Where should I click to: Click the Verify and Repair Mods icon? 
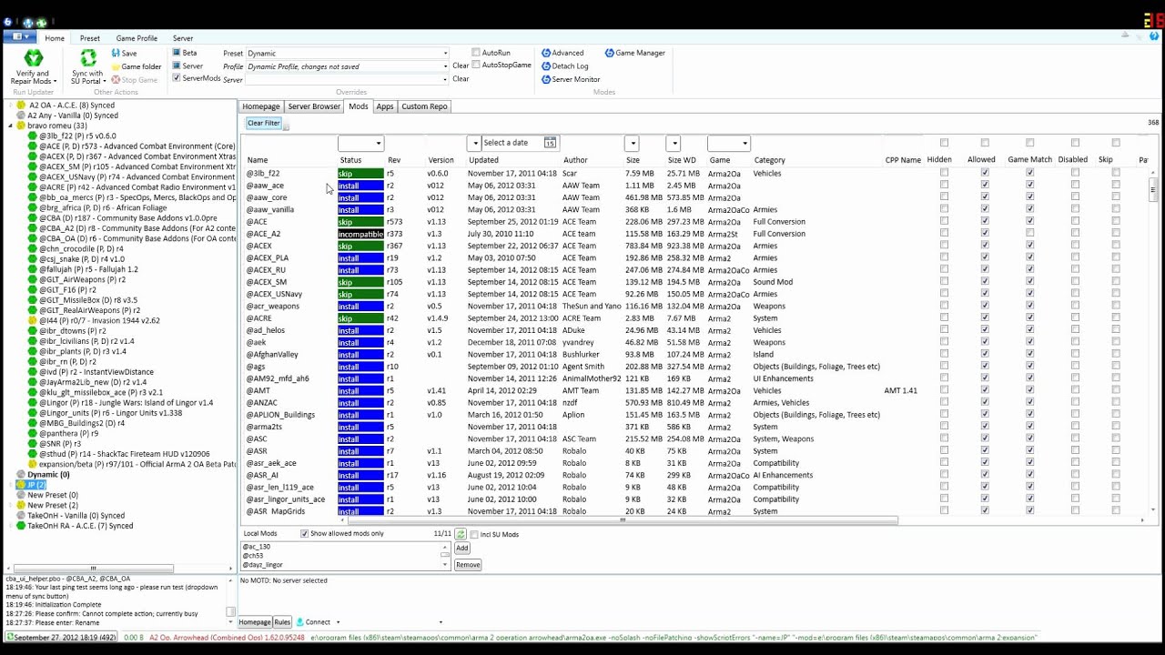pos(33,59)
